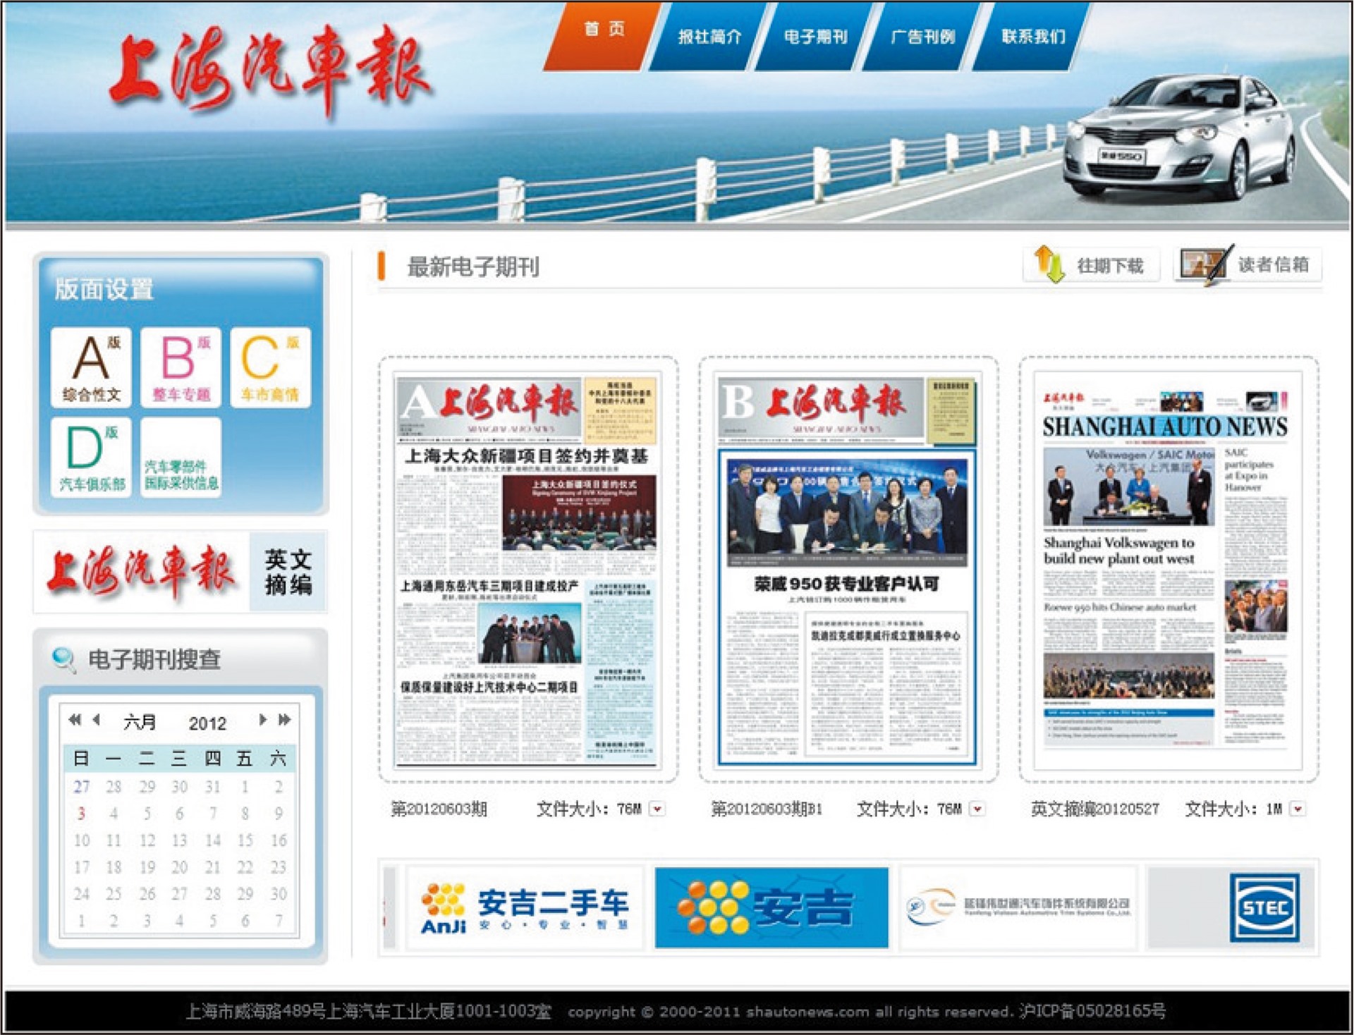Switch to the 电子期刊 navigation tab

pos(815,37)
